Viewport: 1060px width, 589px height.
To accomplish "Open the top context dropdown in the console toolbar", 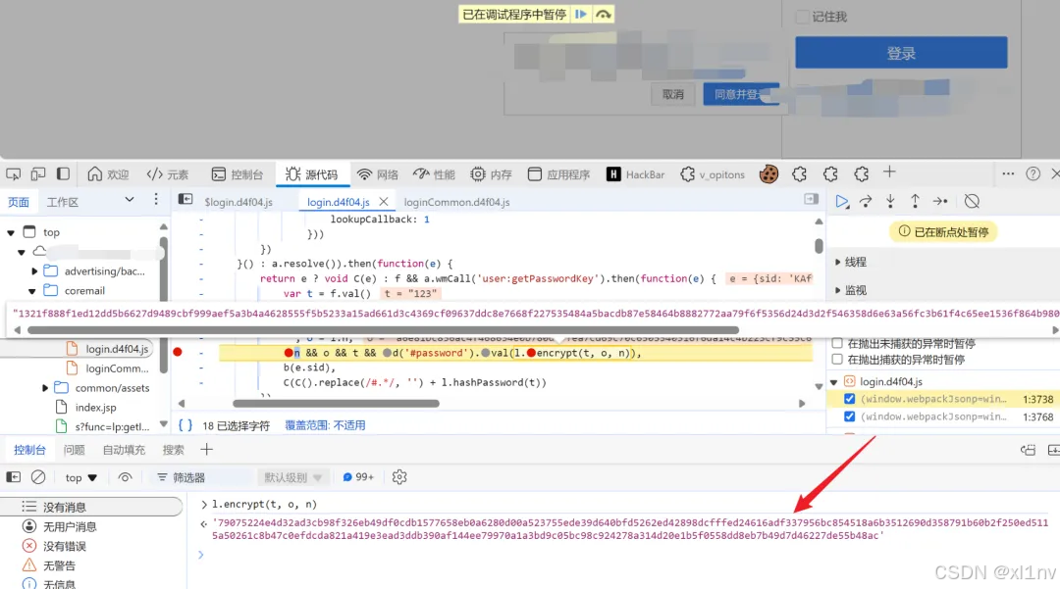I will tap(81, 477).
